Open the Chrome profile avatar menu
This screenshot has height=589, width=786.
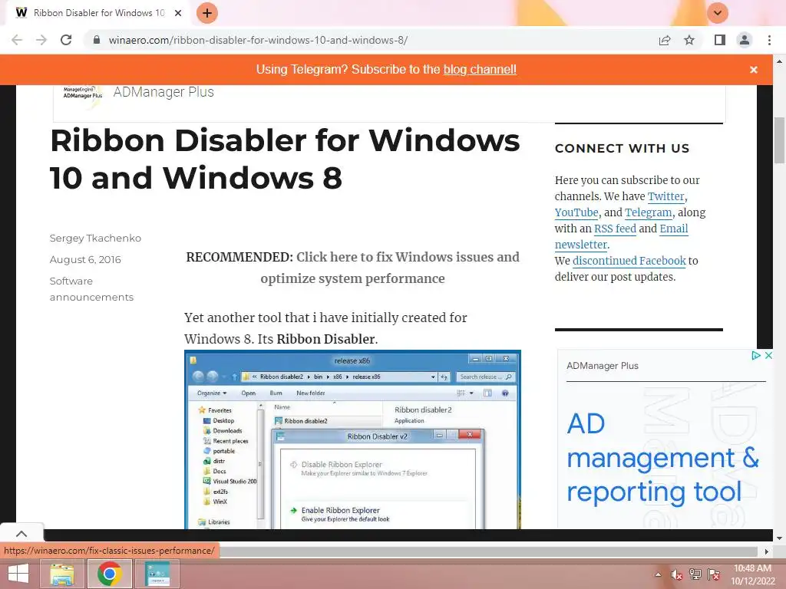[745, 40]
